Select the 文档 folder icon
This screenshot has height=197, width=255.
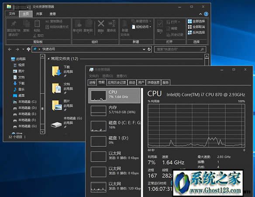click(x=57, y=88)
